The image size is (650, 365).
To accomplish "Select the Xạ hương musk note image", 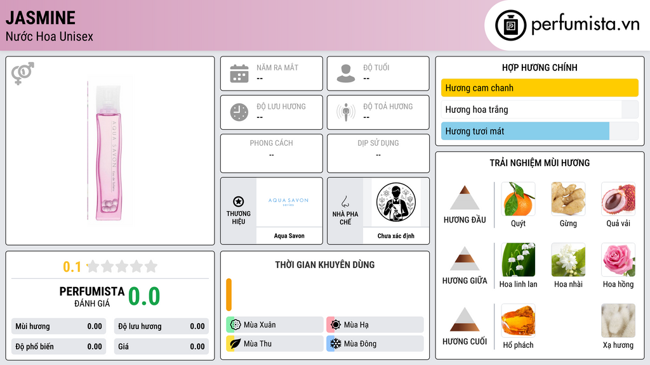I will [x=618, y=321].
